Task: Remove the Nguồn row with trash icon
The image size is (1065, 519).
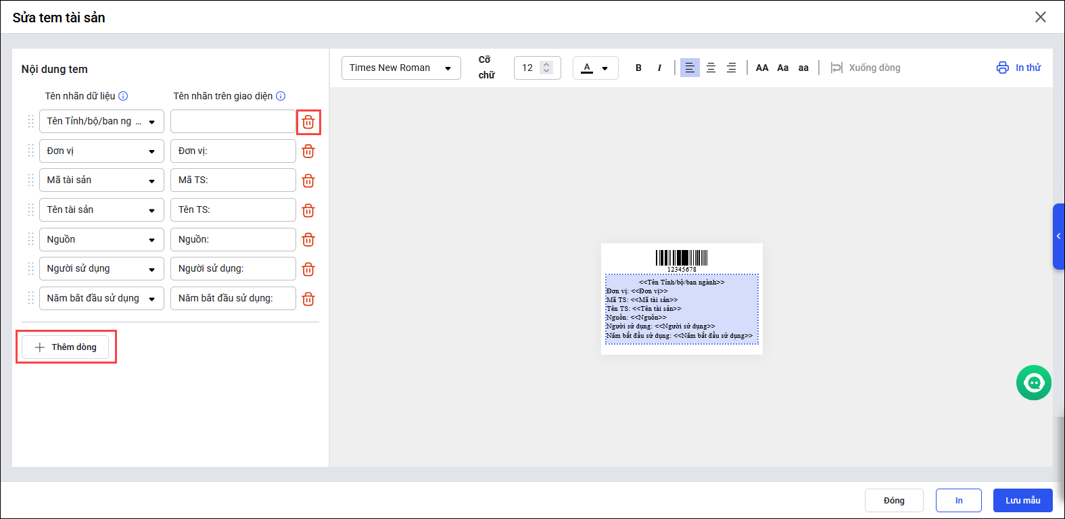Action: 308,240
